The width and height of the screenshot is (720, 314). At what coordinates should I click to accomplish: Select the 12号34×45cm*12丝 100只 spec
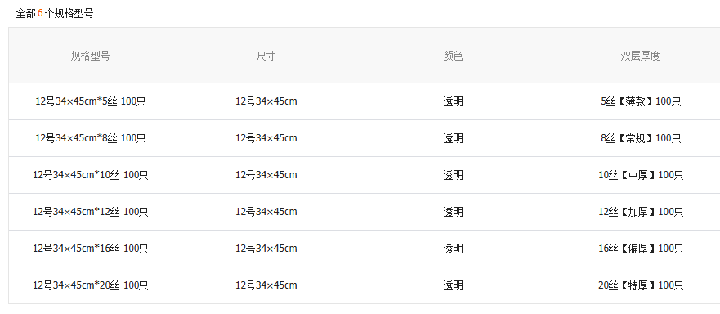[x=91, y=212]
